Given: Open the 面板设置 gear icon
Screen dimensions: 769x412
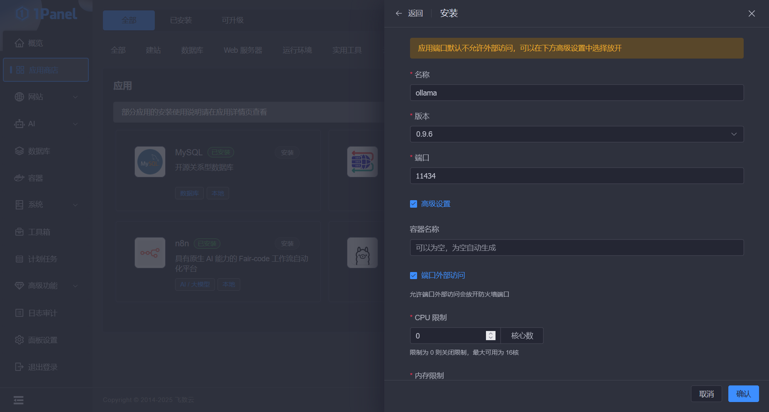Looking at the screenshot, I should 19,340.
